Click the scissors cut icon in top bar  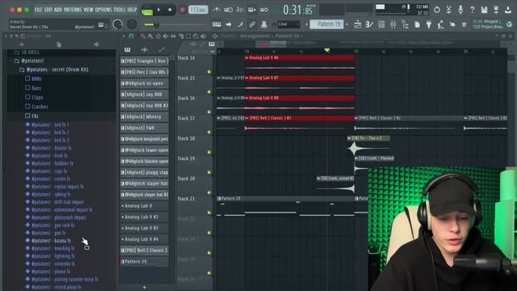coord(448,10)
